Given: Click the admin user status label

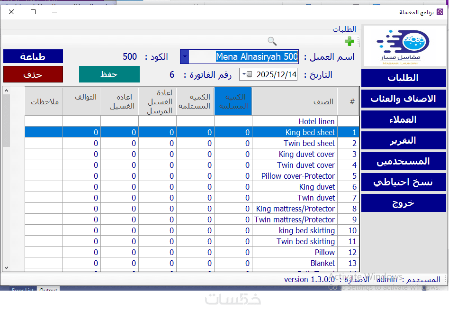Looking at the screenshot, I should (386, 279).
